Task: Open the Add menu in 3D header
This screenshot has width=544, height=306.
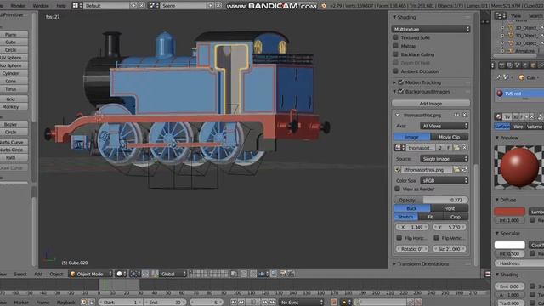Action: [x=38, y=274]
